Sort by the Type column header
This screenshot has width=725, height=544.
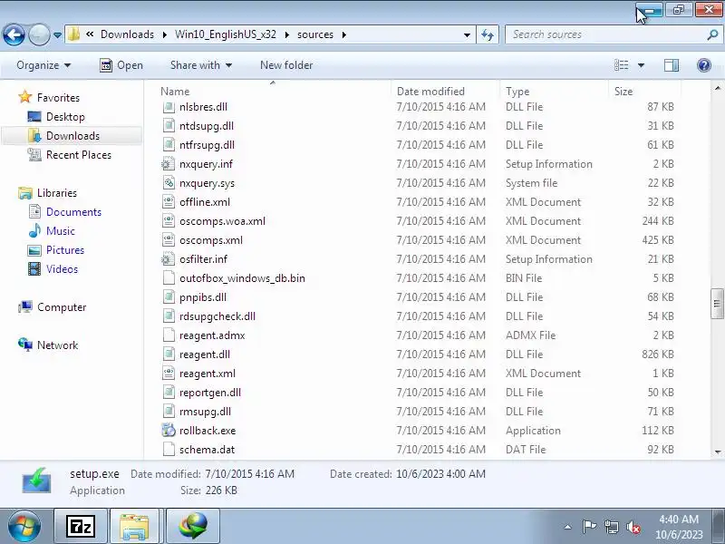[x=555, y=92]
